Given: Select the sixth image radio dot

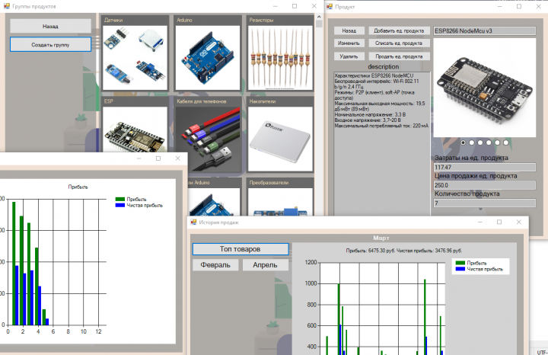Looking at the screenshot, I should pos(505,142).
